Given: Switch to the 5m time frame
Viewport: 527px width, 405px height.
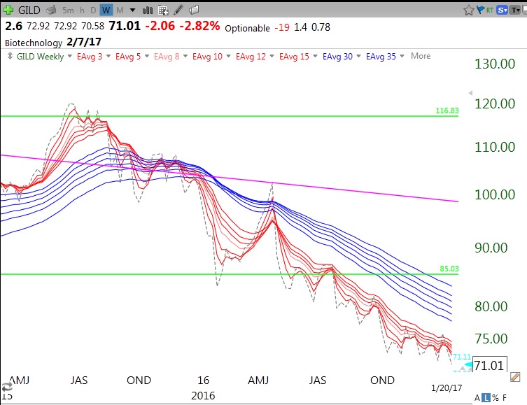Looking at the screenshot, I should click(67, 10).
